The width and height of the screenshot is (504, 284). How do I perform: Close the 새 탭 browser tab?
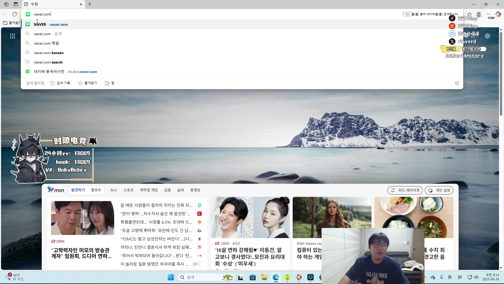pos(81,4)
